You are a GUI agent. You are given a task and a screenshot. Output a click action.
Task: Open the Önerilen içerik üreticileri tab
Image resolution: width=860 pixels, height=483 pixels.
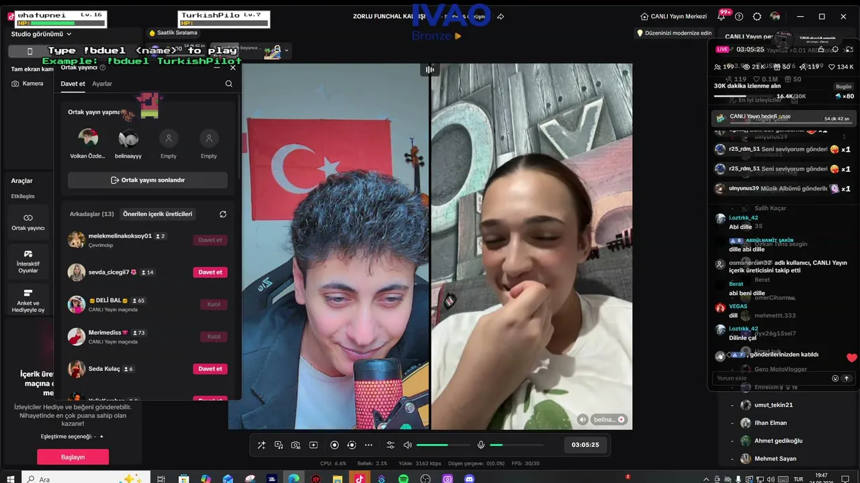click(158, 214)
